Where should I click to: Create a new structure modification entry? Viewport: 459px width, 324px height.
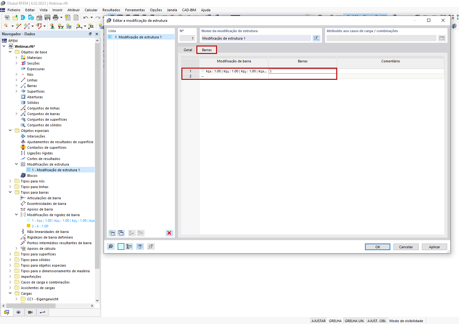(x=112, y=233)
